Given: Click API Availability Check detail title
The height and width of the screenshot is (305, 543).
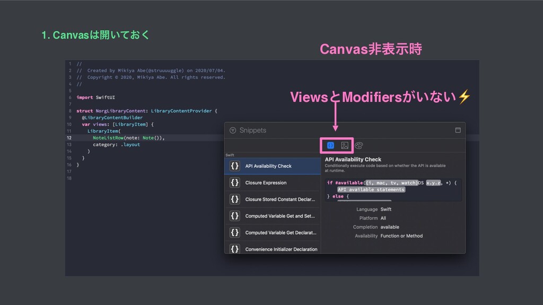Looking at the screenshot, I should click(x=353, y=159).
